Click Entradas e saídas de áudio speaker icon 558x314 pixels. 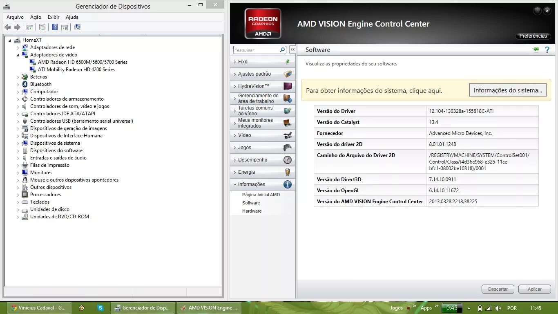(x=25, y=158)
